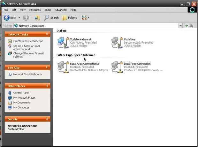Click the Back arrow icon
Image resolution: width=198 pixels, height=147 pixels.
pyautogui.click(x=7, y=18)
